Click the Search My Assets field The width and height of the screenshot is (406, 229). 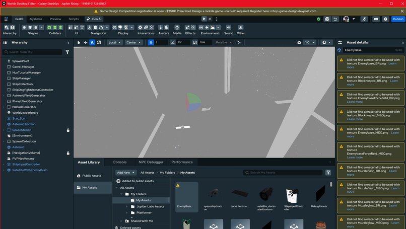click(x=283, y=173)
